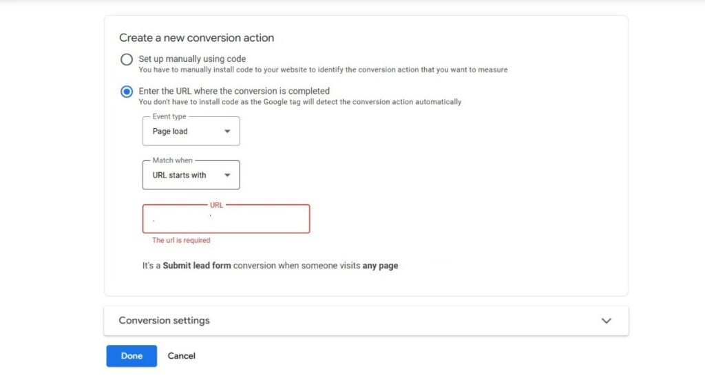Click the Google tag auto-detect description text
The width and height of the screenshot is (705, 389).
click(299, 102)
